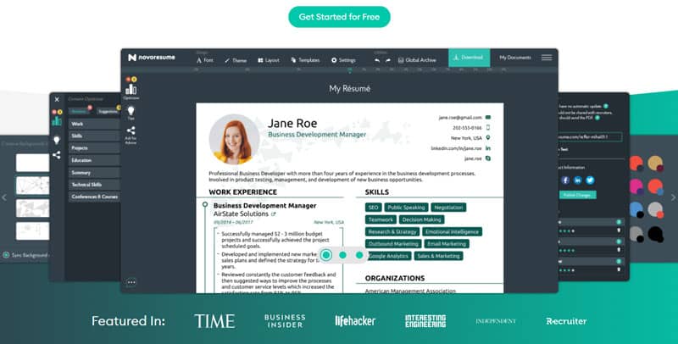This screenshot has height=344, width=678.
Task: Click the right carousel arrow
Action: 673,197
